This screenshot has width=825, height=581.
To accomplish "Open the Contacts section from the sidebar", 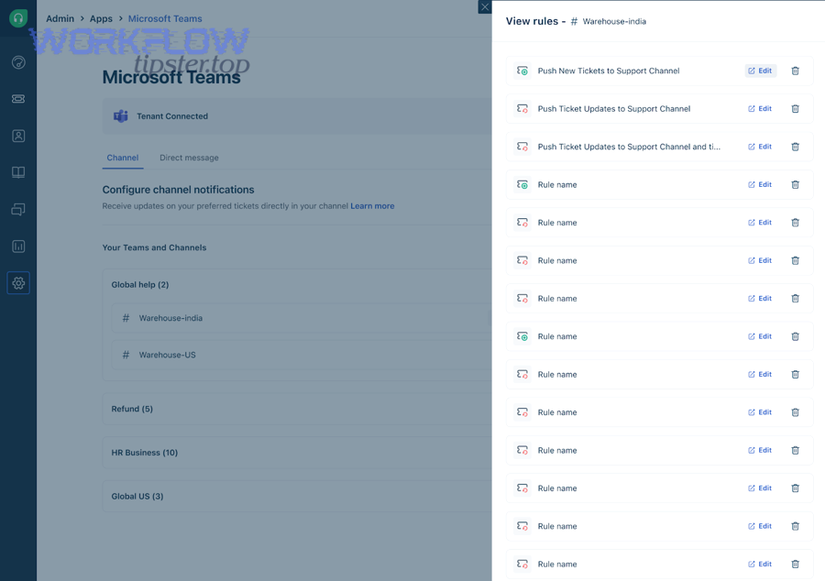I will 18,136.
